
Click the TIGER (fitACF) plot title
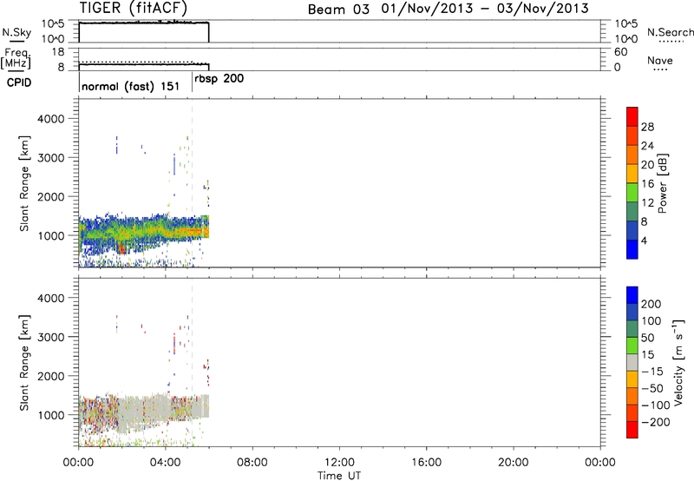[134, 8]
